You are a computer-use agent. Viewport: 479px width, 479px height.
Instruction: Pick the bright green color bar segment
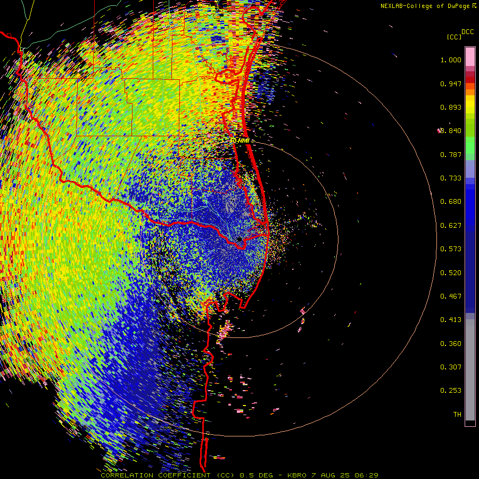point(470,145)
